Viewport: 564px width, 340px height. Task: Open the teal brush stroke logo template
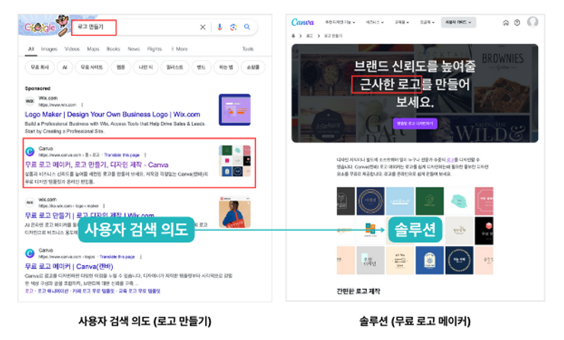459,201
